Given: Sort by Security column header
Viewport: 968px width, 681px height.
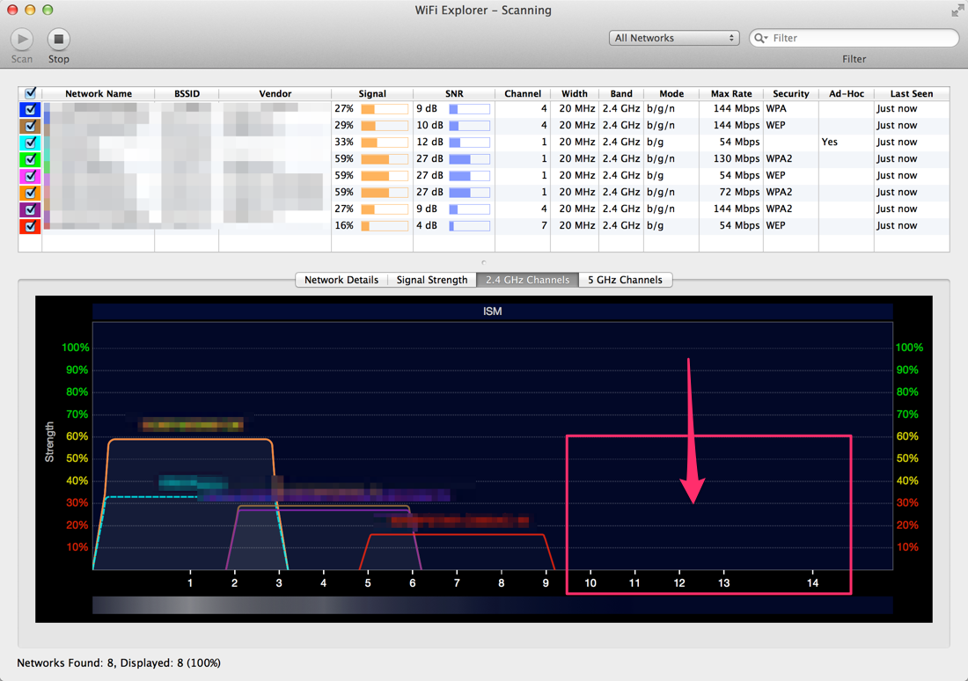Looking at the screenshot, I should 791,93.
